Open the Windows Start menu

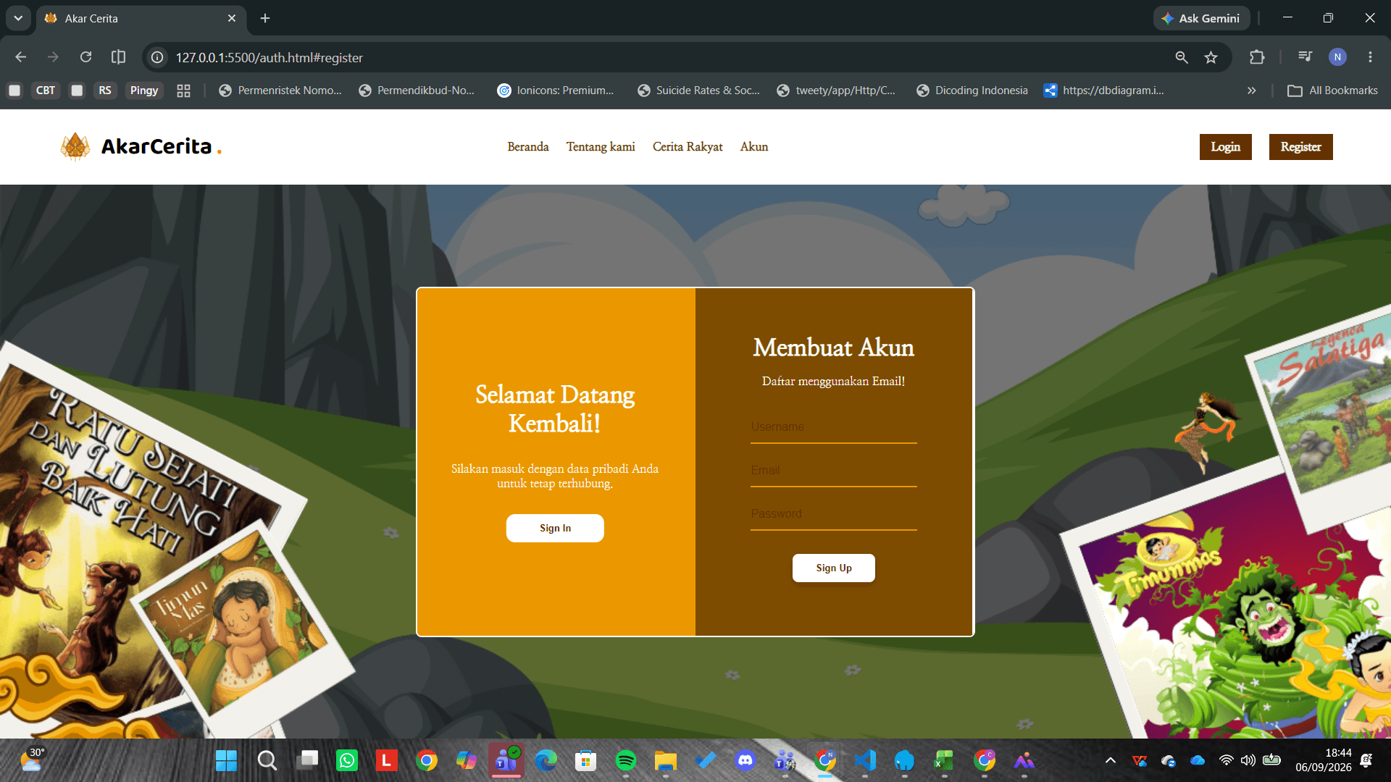pos(226,760)
